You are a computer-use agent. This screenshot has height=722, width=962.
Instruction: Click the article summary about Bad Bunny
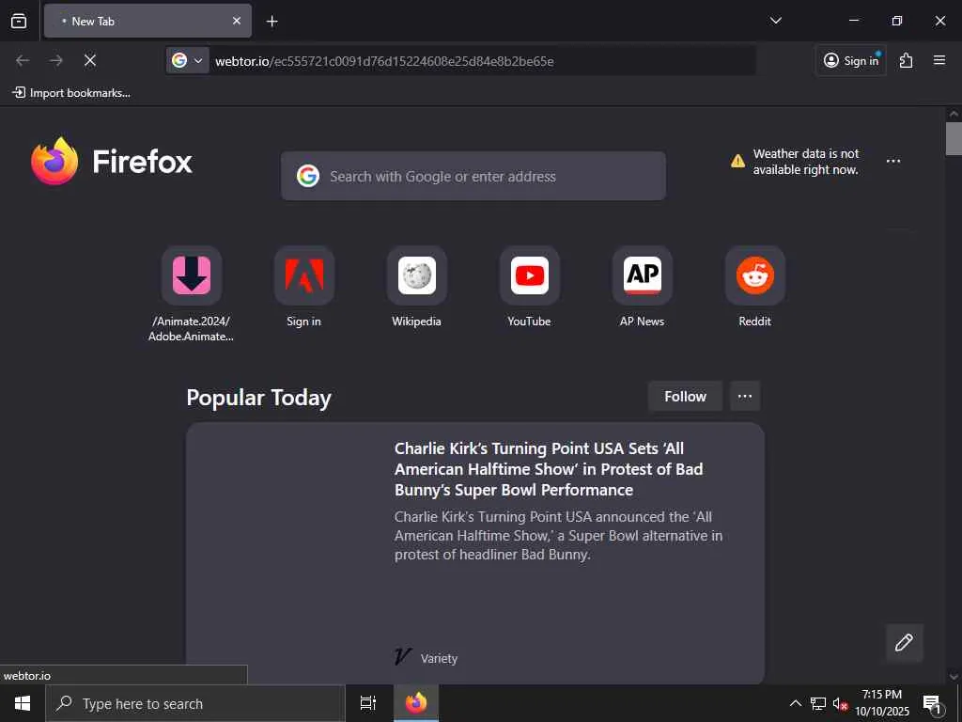pyautogui.click(x=558, y=535)
